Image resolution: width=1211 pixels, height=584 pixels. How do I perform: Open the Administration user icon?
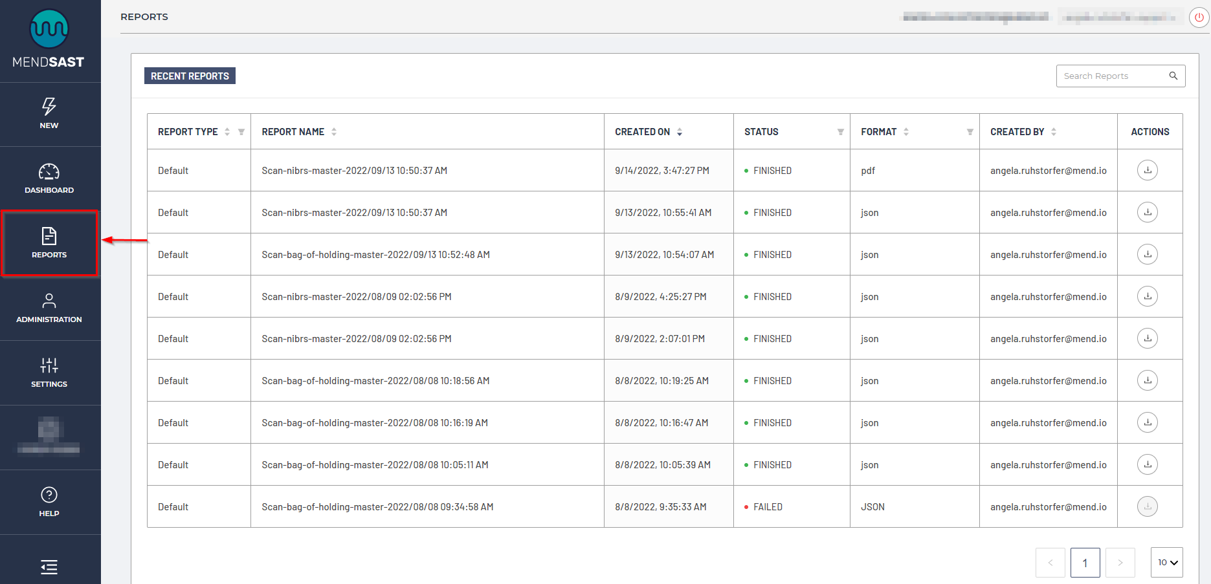(49, 301)
